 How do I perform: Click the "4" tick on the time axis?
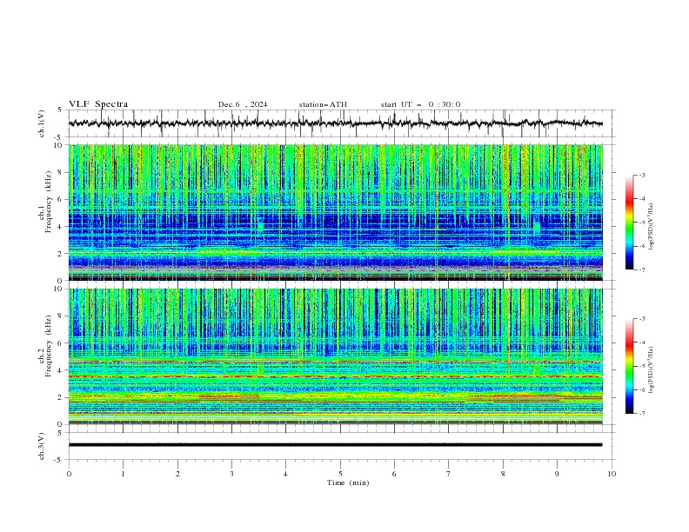click(285, 474)
